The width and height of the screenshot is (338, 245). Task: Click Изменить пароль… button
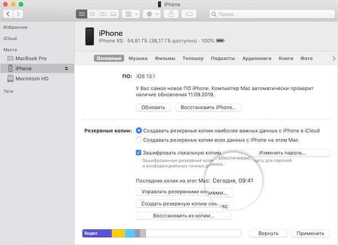[282, 153]
